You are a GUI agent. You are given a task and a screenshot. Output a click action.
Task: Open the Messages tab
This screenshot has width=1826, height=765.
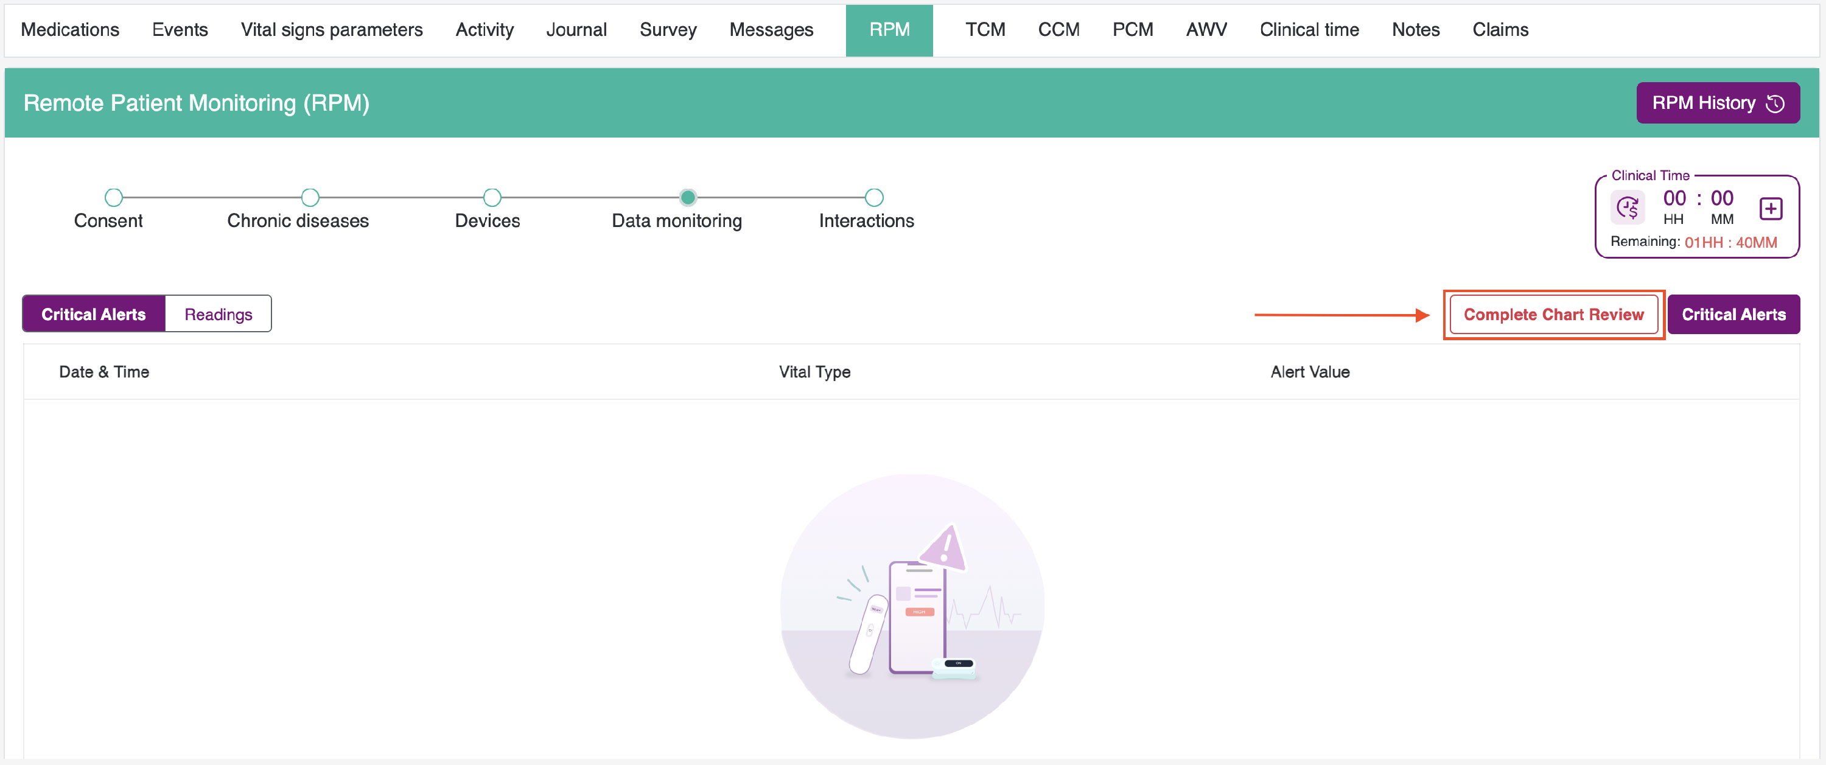point(771,30)
